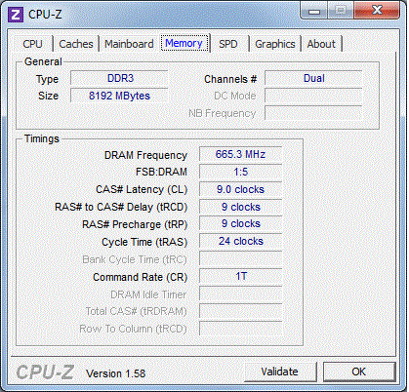Click the Validate button
409x392 pixels.
click(279, 372)
